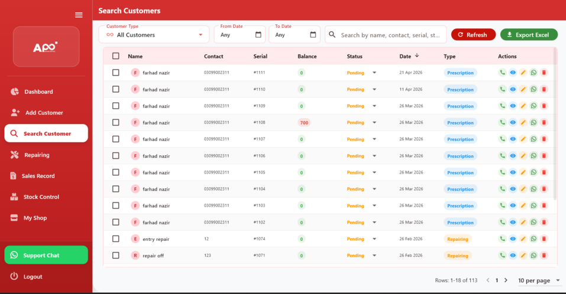The height and width of the screenshot is (294, 566).
Task: Open Stock Control from the sidebar
Action: [41, 197]
